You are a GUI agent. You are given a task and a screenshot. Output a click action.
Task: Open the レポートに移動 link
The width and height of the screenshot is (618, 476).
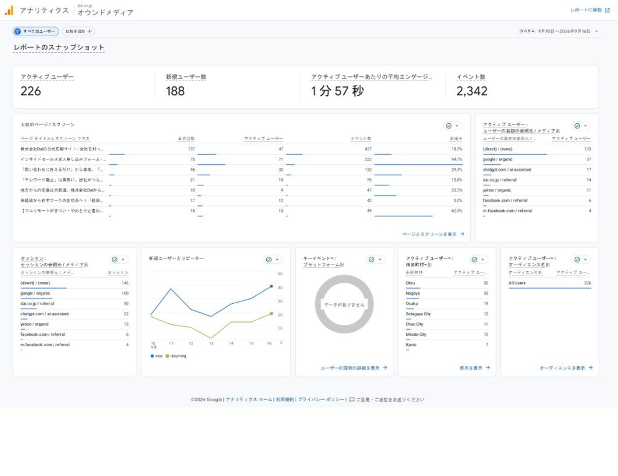(x=590, y=10)
